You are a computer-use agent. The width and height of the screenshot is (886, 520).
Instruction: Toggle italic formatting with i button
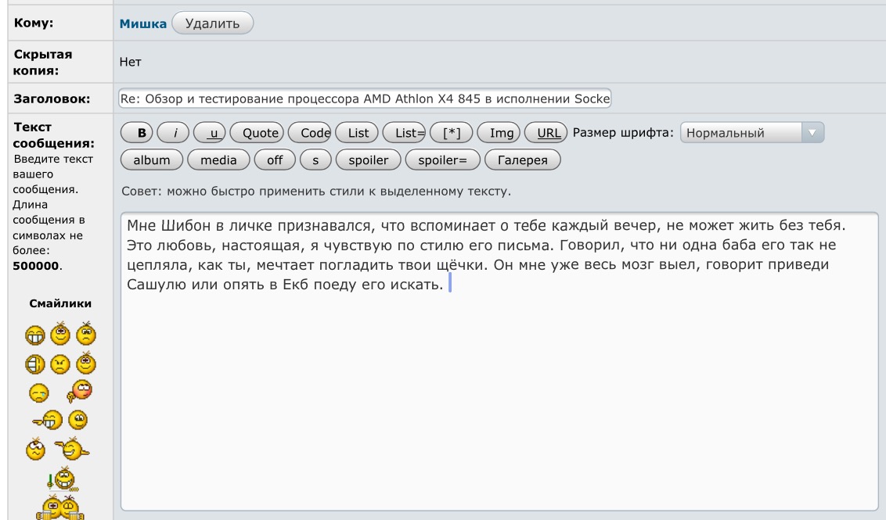coord(174,133)
